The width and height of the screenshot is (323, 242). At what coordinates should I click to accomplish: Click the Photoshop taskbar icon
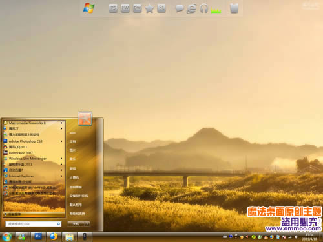click(x=38, y=236)
